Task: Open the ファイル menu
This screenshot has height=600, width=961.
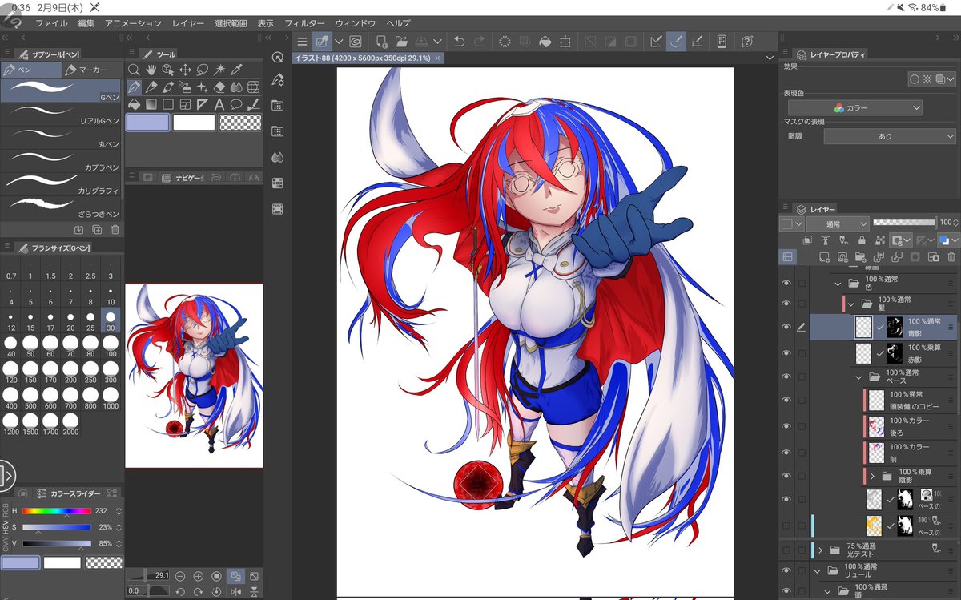Action: coord(51,23)
